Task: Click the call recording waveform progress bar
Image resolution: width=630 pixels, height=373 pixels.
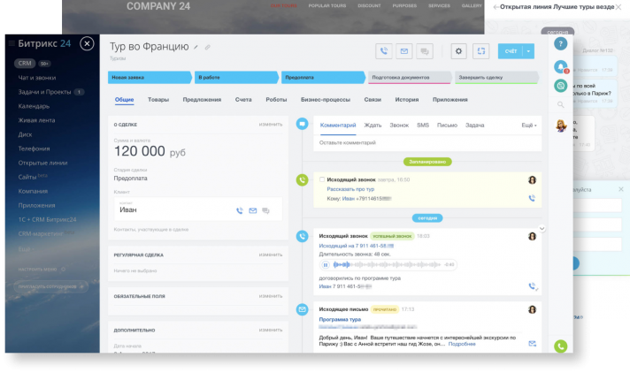Action: pyautogui.click(x=387, y=264)
